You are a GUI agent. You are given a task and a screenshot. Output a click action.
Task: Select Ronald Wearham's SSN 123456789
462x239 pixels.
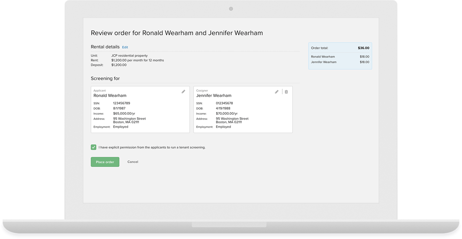point(121,103)
